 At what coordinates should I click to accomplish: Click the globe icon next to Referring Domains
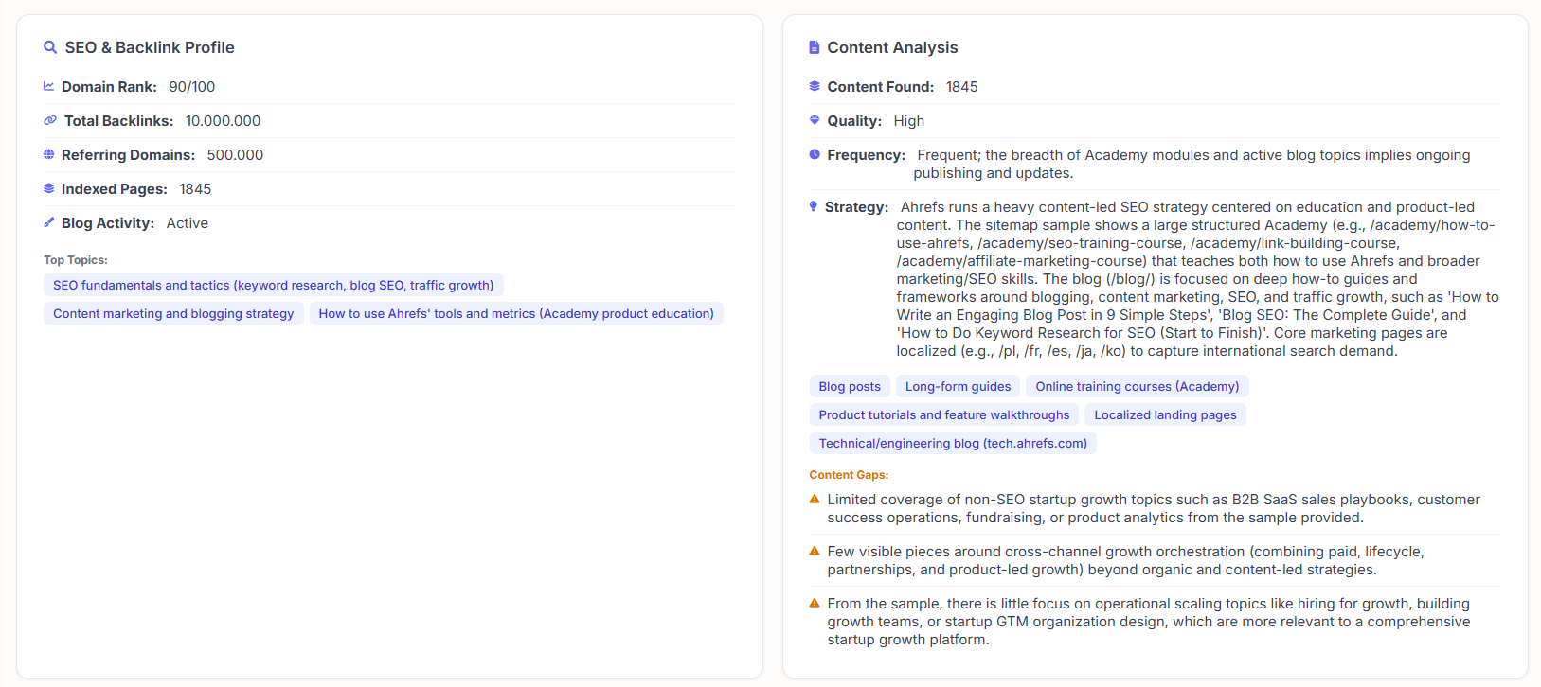(49, 154)
